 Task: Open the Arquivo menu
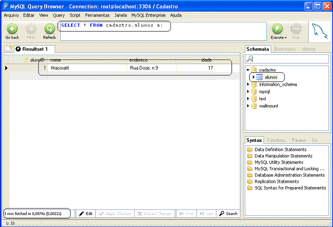coord(11,15)
